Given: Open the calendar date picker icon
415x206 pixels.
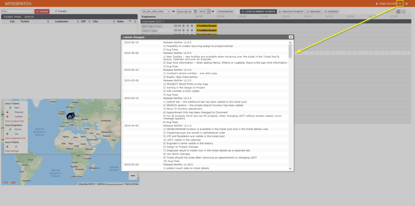Looking at the screenshot, I should (x=195, y=12).
